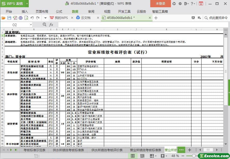This screenshot has width=230, height=159.
Task: Expand the WPS 表格 menu arrow
Action: (x=27, y=4)
